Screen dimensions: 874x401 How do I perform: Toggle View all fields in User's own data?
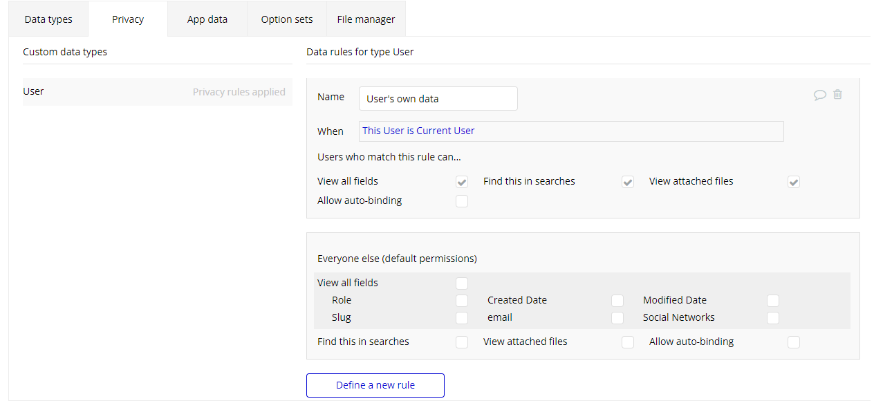[x=462, y=182]
